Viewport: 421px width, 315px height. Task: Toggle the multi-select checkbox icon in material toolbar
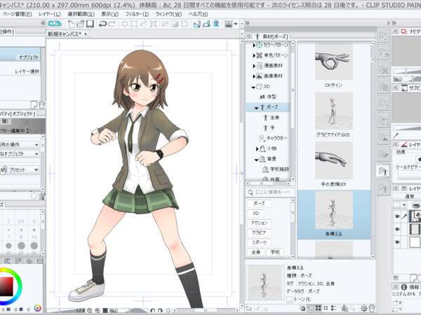click(x=302, y=308)
